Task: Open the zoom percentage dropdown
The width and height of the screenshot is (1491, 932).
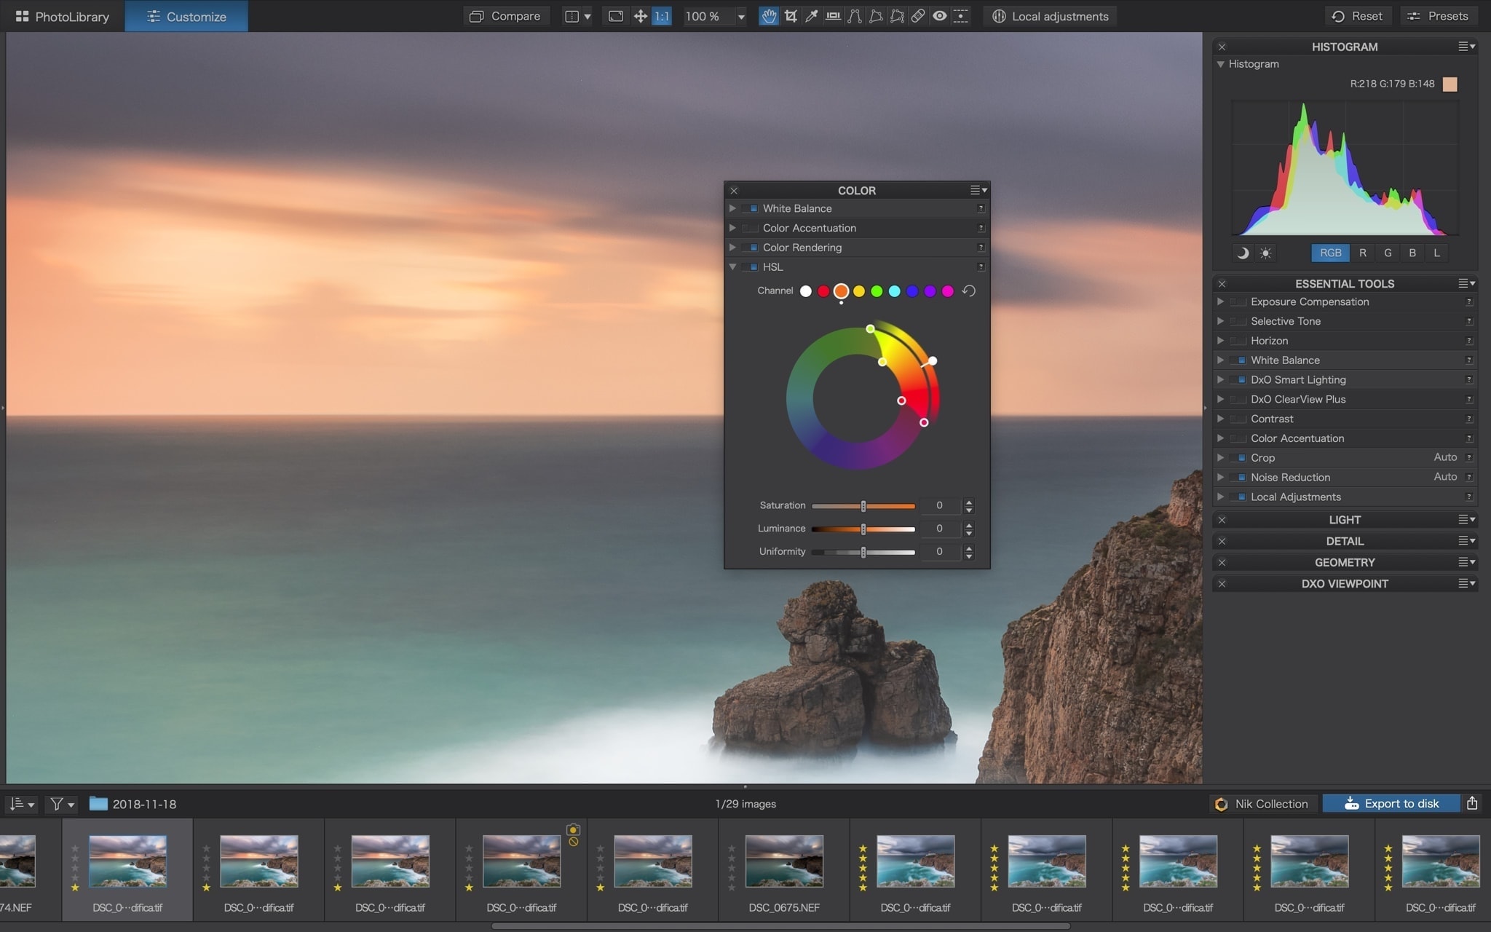Action: click(x=741, y=16)
